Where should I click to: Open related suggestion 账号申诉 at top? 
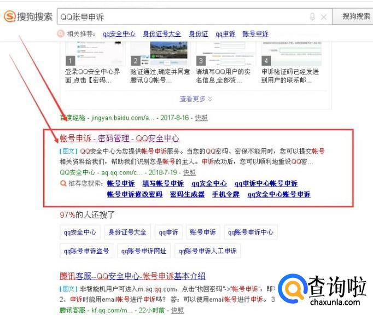pos(255,34)
